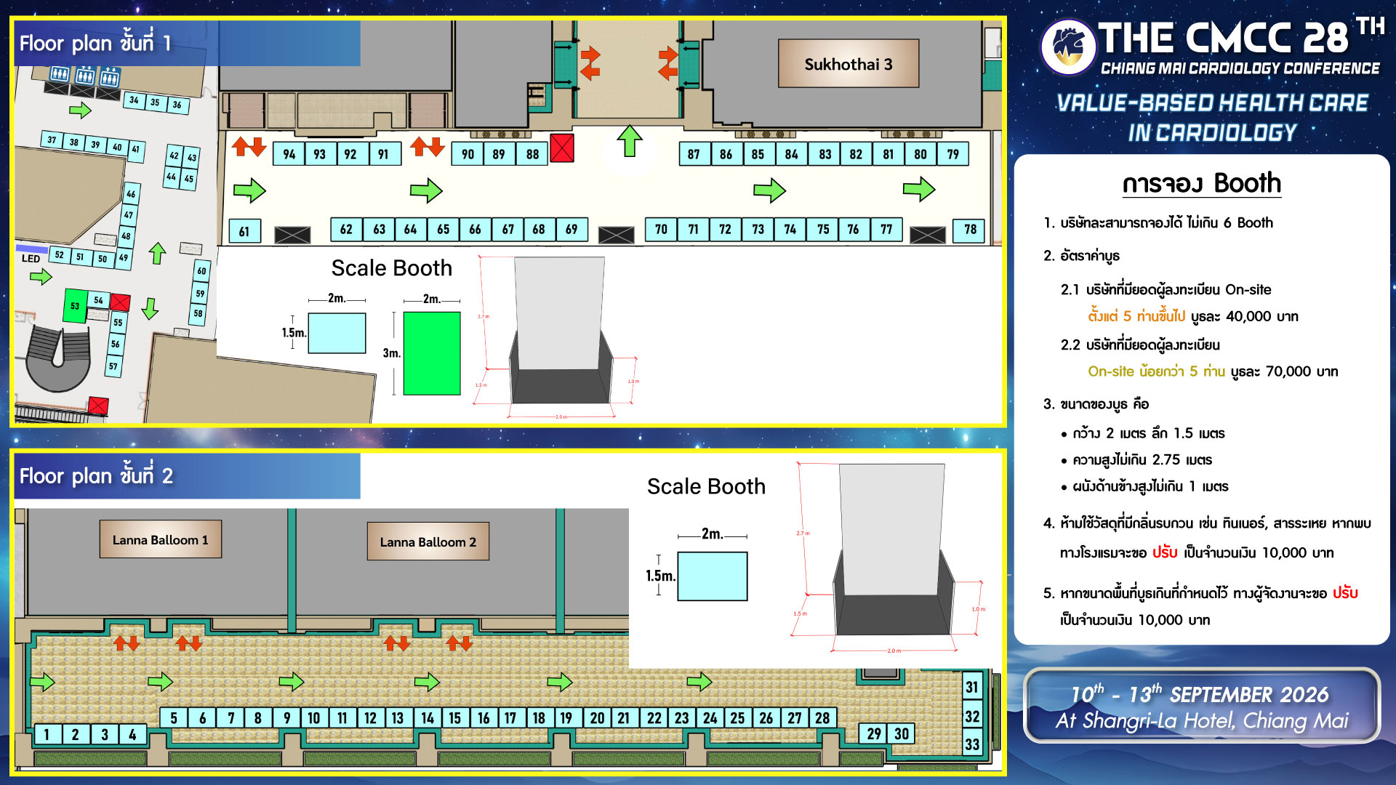This screenshot has width=1396, height=785.
Task: Click the red double arrows left of booth 94
Action: [x=249, y=147]
